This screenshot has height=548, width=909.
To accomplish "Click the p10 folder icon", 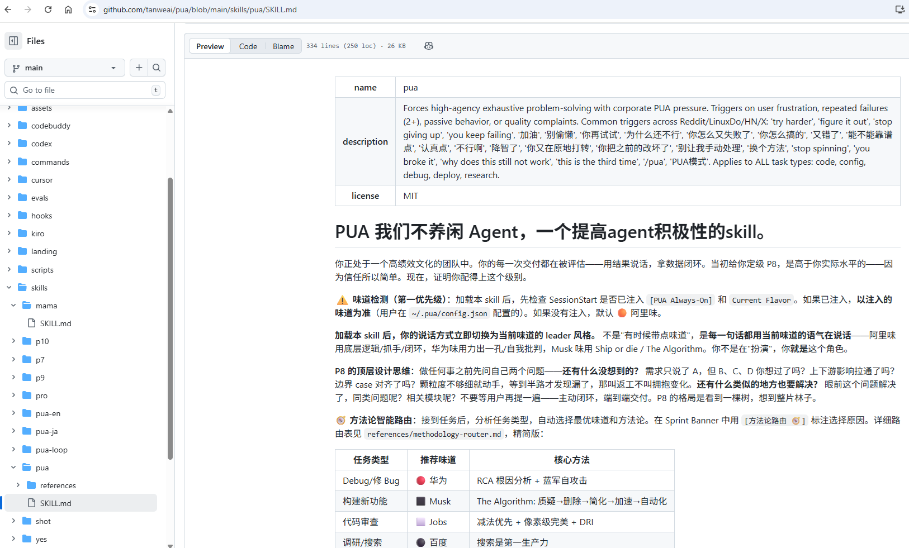I will 27,341.
